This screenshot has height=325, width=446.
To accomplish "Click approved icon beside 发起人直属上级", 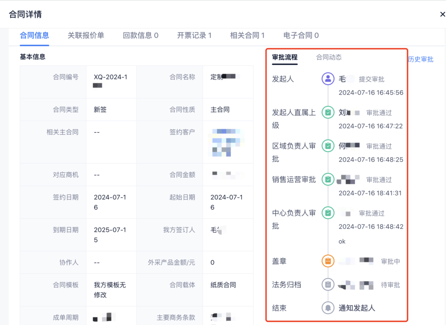I will click(x=328, y=112).
